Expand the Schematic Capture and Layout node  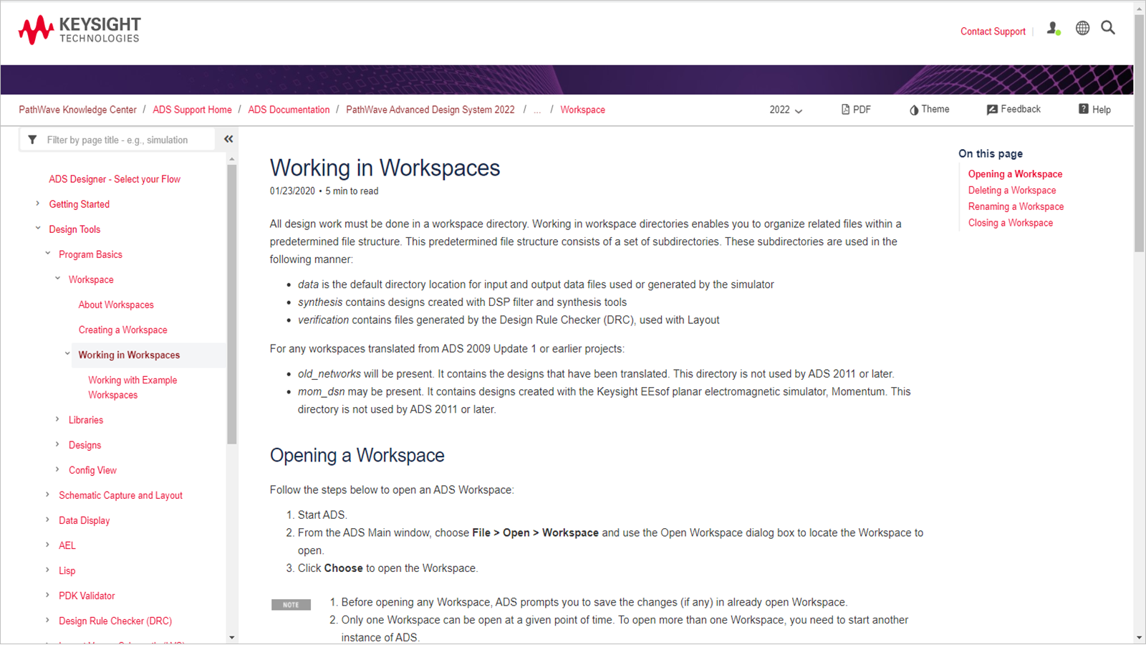[x=48, y=495]
